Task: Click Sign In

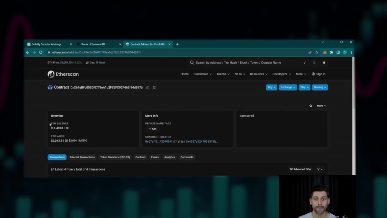Action: pyautogui.click(x=319, y=74)
